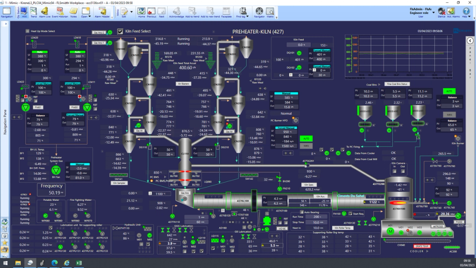
Task: Click the Kiln Sampler button
Action: pos(119,183)
